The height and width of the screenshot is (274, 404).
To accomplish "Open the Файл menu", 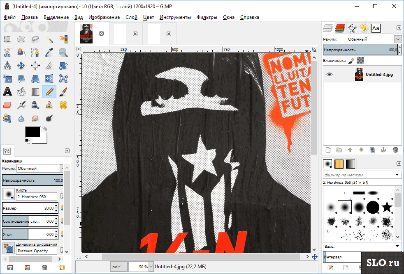I will click(9, 17).
